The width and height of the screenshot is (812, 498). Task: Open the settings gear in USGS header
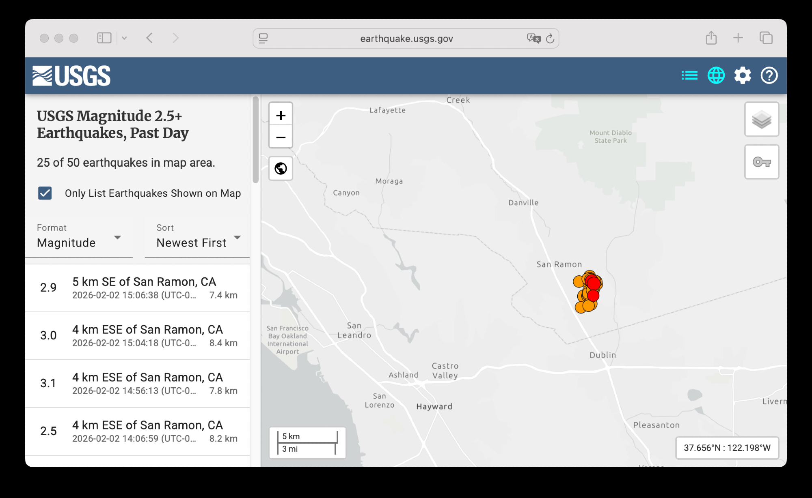742,76
